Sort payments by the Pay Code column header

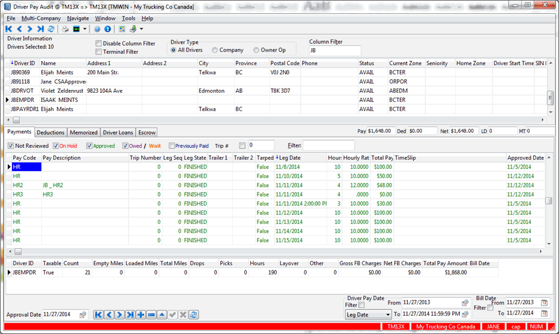click(24, 158)
